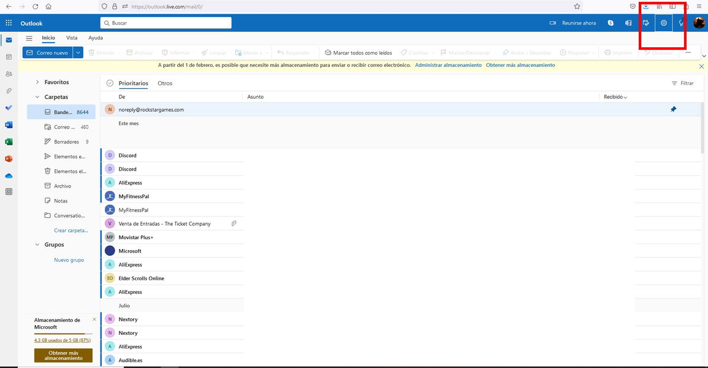
Task: Switch to the Inicio tab
Action: point(48,38)
